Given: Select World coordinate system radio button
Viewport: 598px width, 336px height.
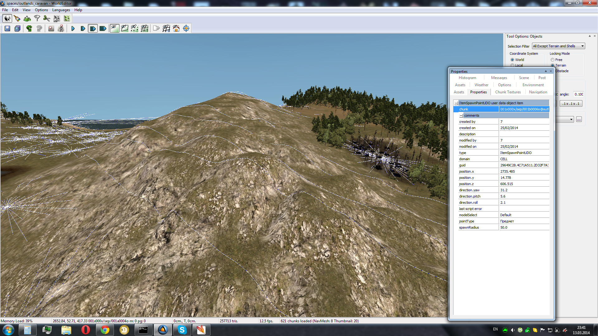Looking at the screenshot, I should (512, 60).
